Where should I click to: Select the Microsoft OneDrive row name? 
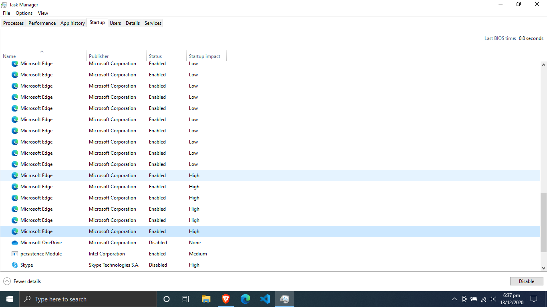pyautogui.click(x=41, y=243)
